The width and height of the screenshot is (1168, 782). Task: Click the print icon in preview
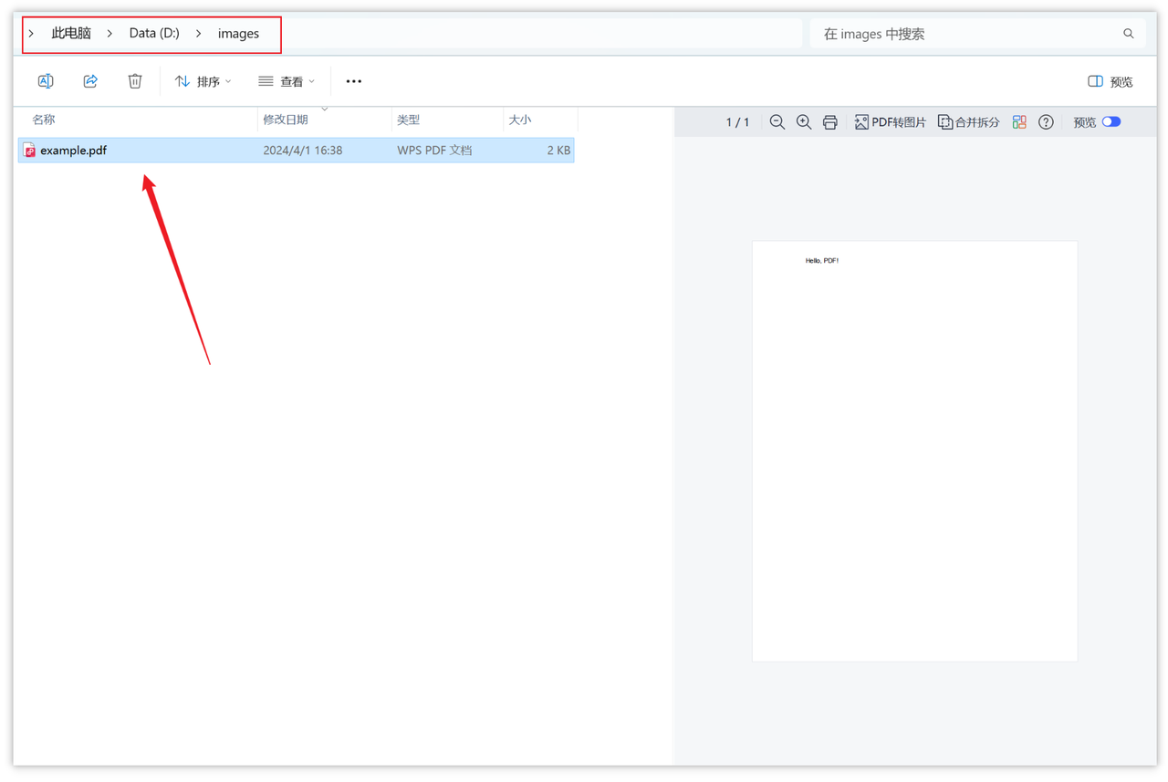point(830,122)
